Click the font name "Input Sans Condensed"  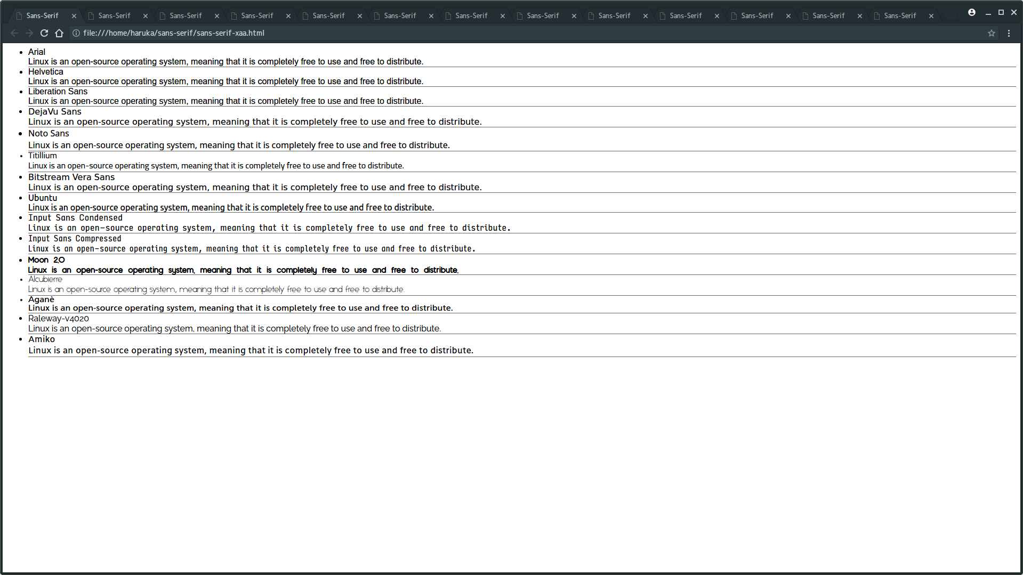click(75, 217)
